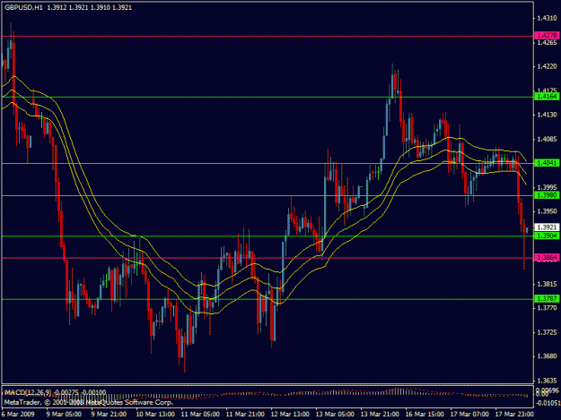Image resolution: width=561 pixels, height=420 pixels.
Task: Click the 1.4310 price scale value
Action: point(547,18)
